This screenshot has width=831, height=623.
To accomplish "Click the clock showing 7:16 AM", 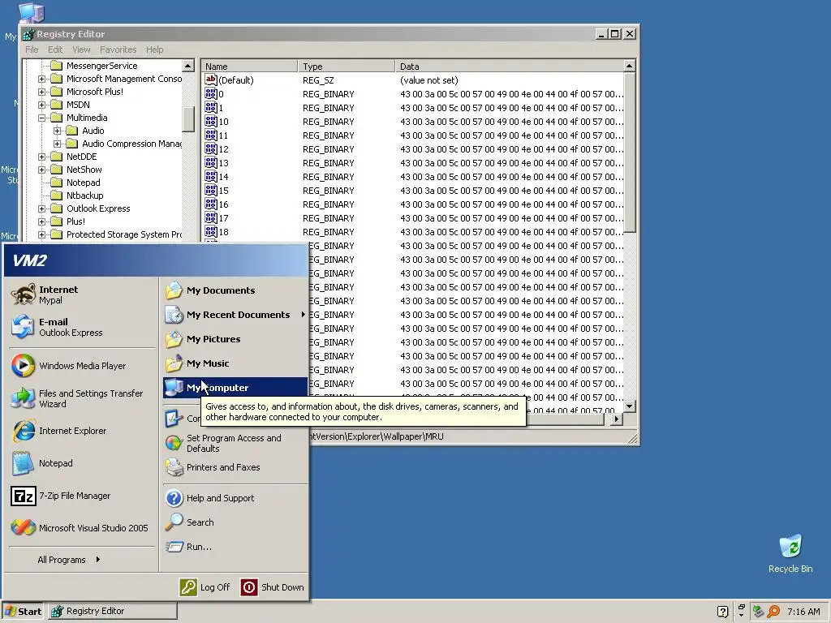I will click(x=803, y=612).
